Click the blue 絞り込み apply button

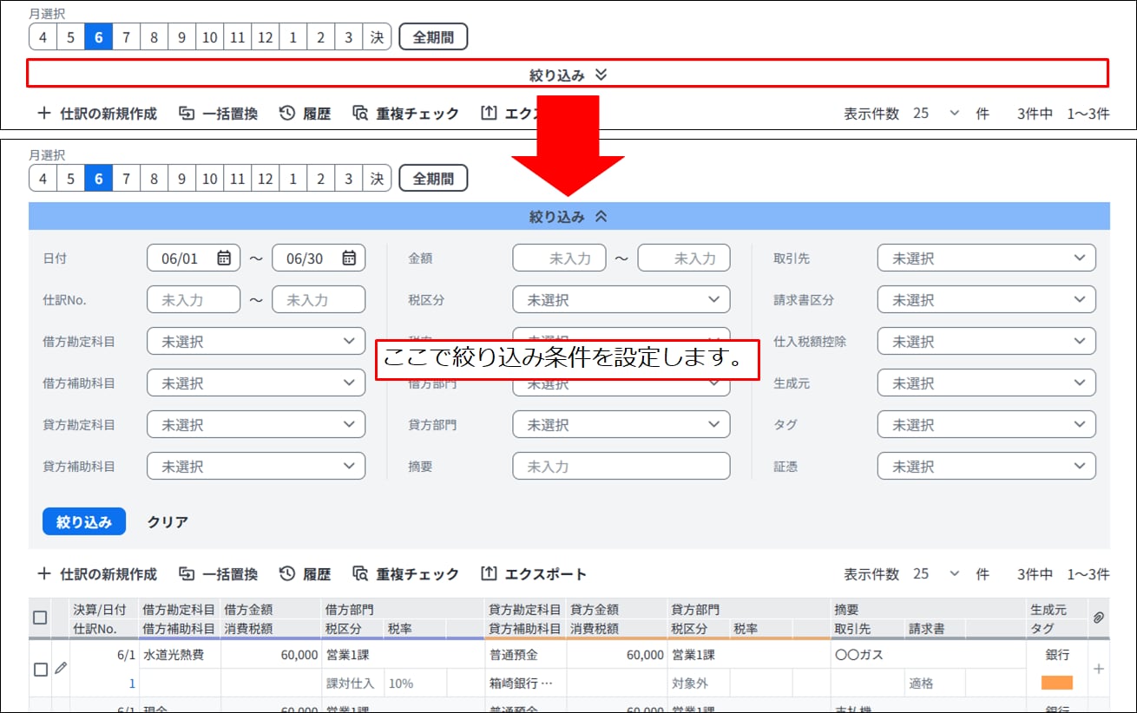[84, 522]
